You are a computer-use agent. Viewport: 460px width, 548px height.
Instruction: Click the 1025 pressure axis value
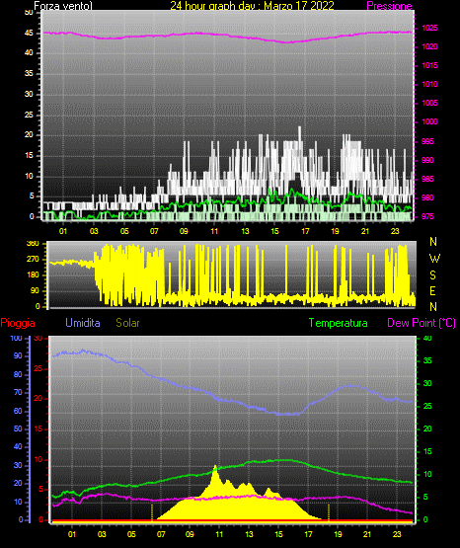(x=430, y=28)
